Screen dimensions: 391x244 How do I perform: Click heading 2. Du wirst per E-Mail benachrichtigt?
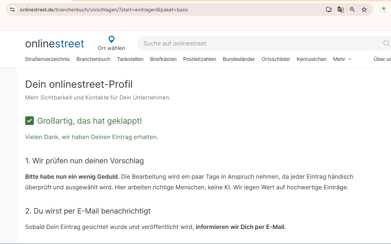pyautogui.click(x=88, y=211)
